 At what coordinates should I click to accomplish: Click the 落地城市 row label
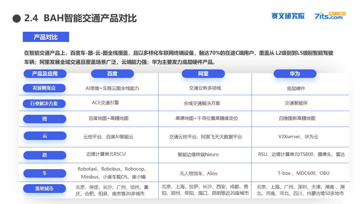(44, 188)
